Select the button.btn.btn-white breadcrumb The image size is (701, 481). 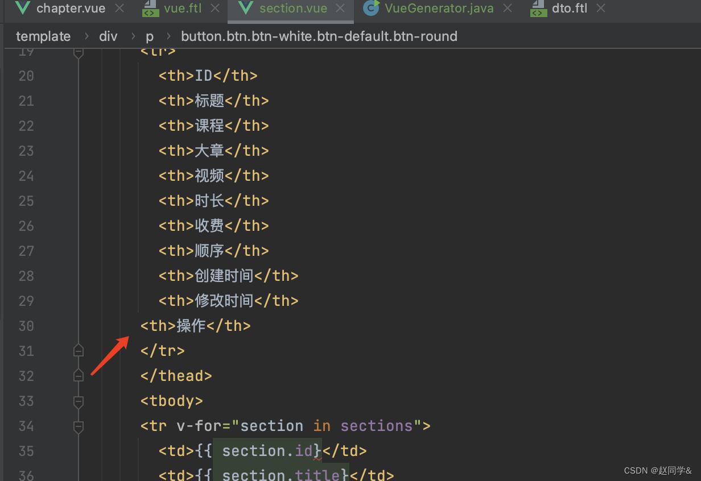[319, 36]
